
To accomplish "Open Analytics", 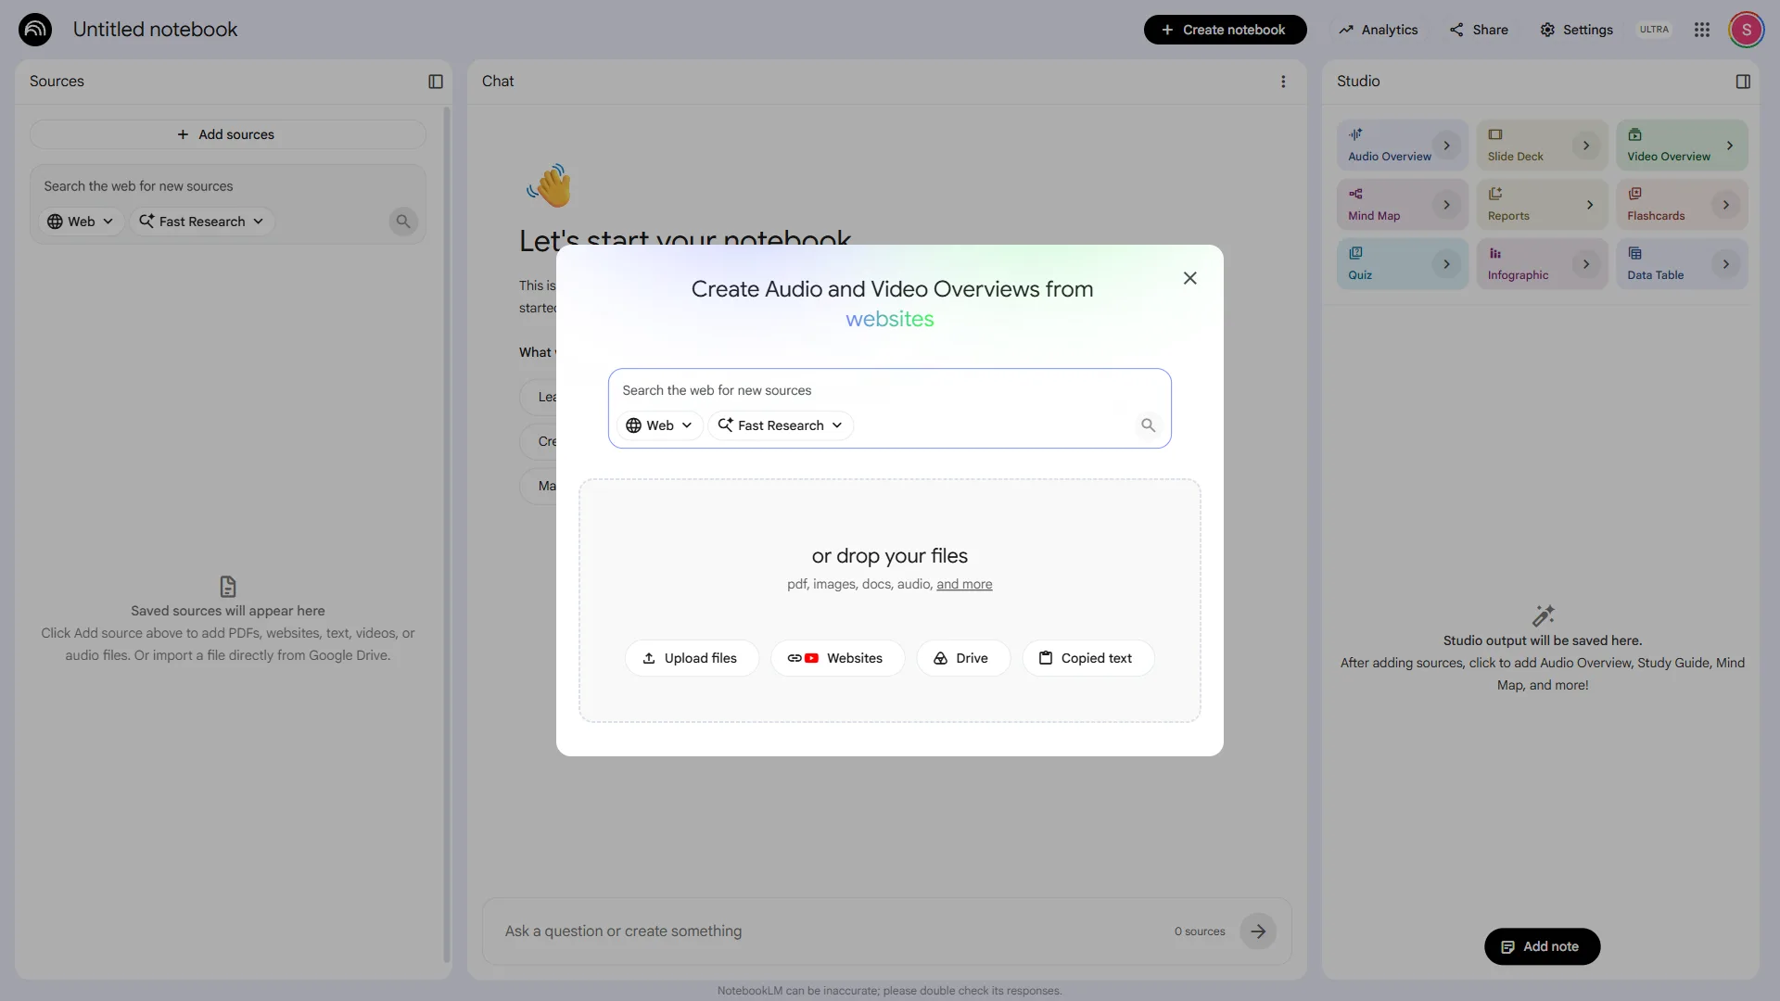I will tap(1378, 30).
